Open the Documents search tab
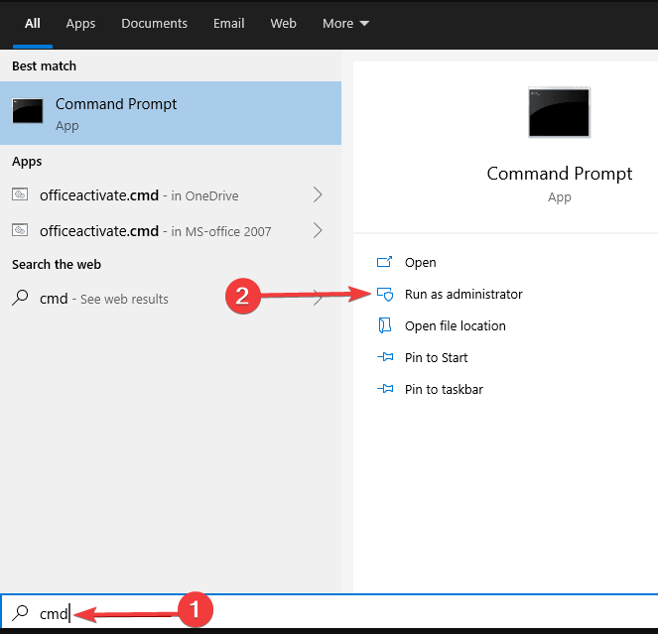Viewport: 658px width, 634px height. 154,24
